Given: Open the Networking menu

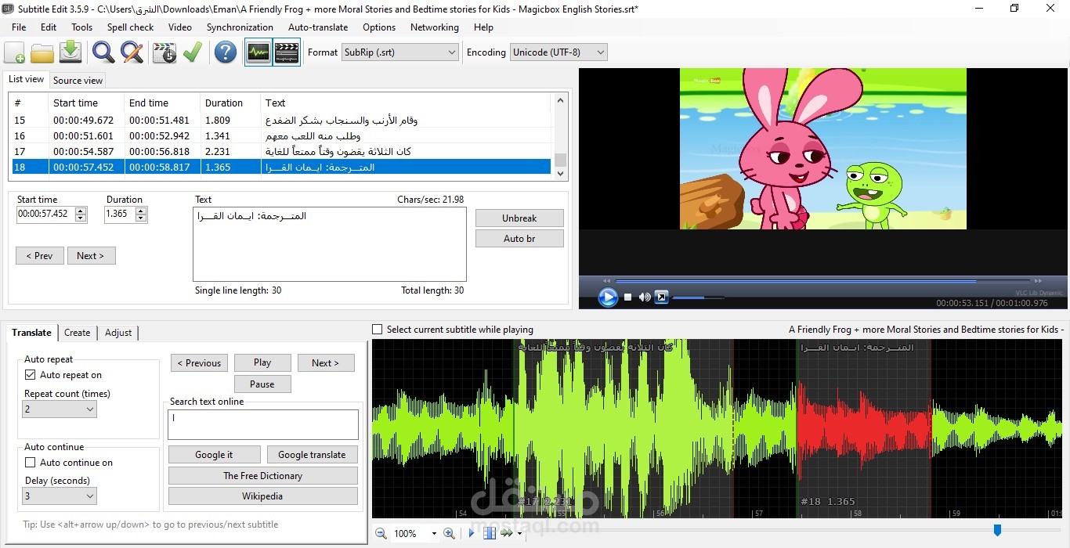Looking at the screenshot, I should 435,27.
